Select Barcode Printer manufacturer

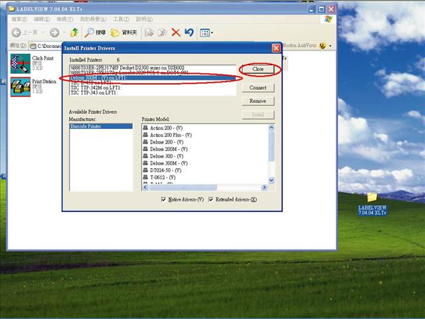[x=101, y=126]
